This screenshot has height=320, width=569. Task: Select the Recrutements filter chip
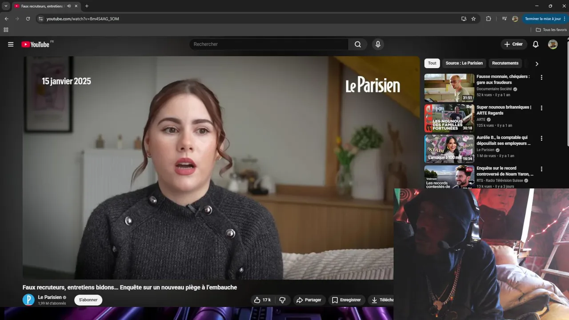[505, 63]
